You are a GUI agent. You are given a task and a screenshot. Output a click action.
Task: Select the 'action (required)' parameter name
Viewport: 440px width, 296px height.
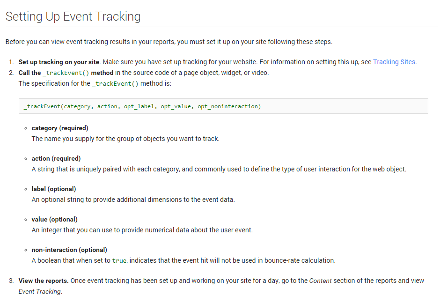pos(56,158)
